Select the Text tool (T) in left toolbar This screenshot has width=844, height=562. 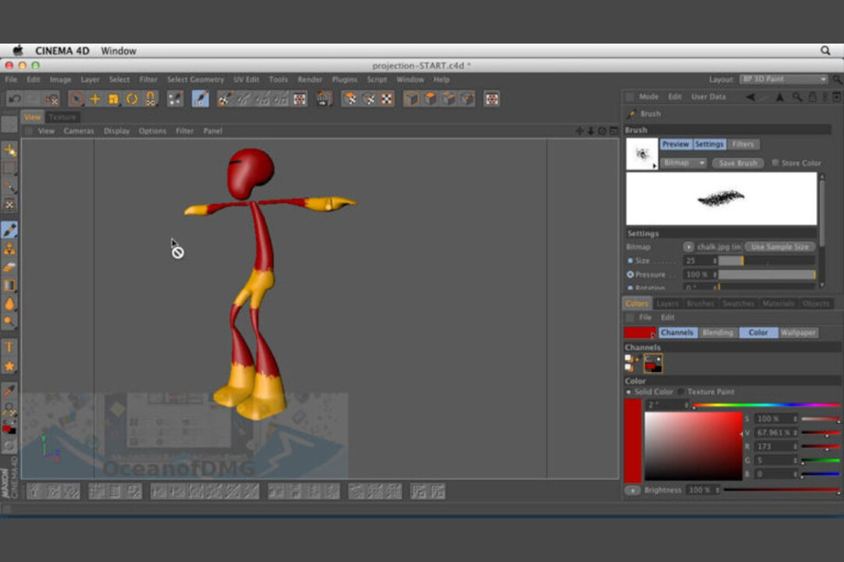(10, 347)
